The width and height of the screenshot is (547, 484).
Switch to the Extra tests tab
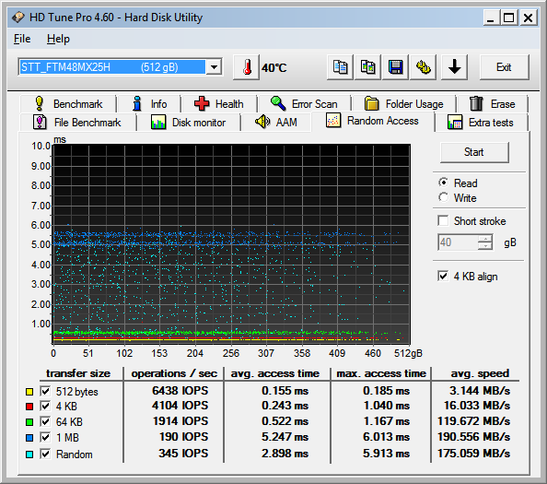click(x=481, y=123)
